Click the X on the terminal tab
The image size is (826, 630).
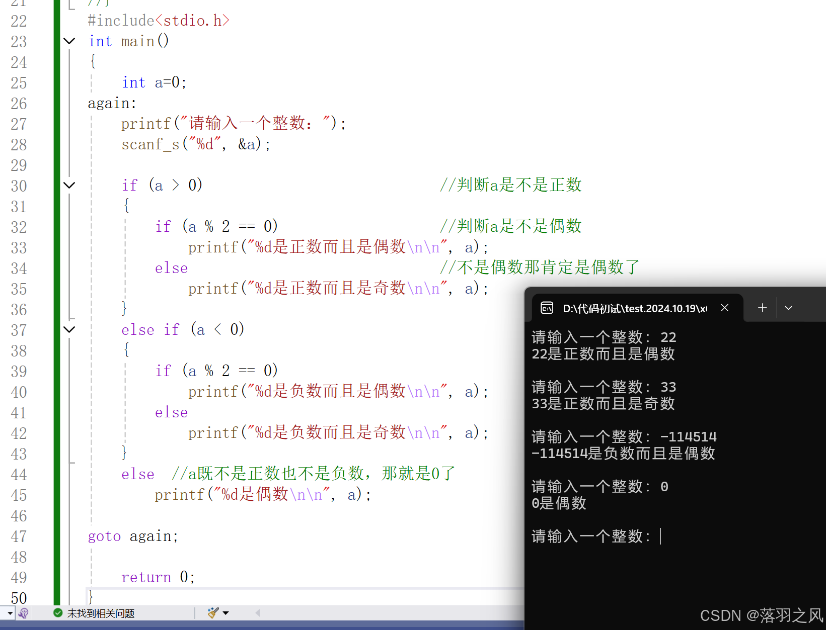pyautogui.click(x=724, y=307)
